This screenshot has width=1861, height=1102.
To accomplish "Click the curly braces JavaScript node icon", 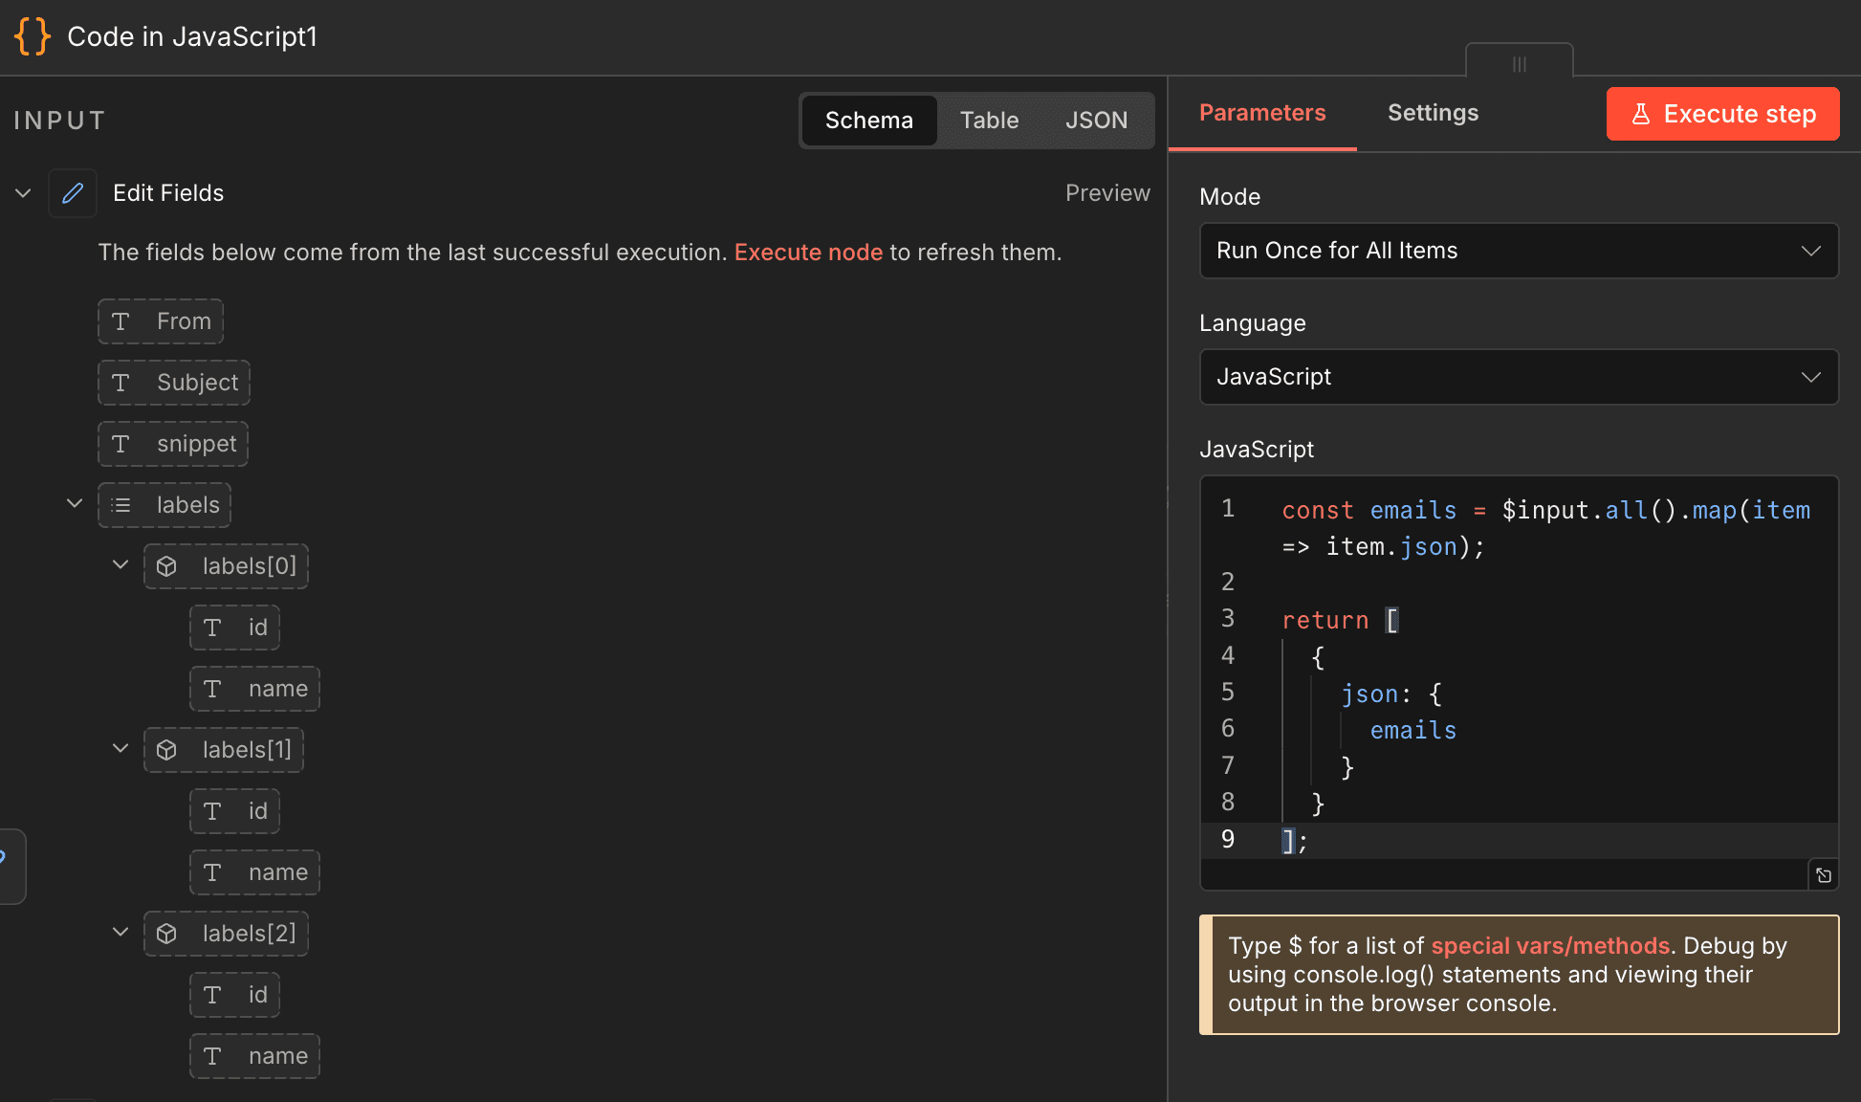I will [32, 36].
